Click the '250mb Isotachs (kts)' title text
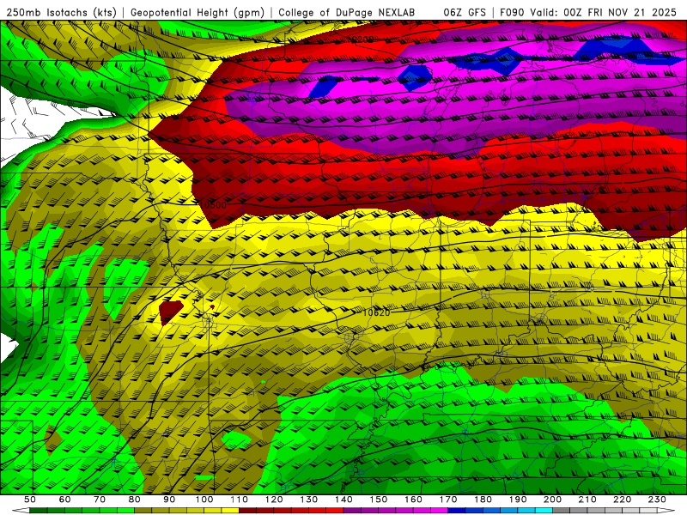 click(61, 13)
